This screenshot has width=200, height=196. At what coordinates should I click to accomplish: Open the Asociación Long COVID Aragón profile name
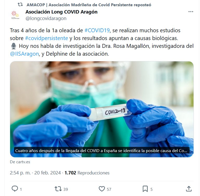[62, 12]
